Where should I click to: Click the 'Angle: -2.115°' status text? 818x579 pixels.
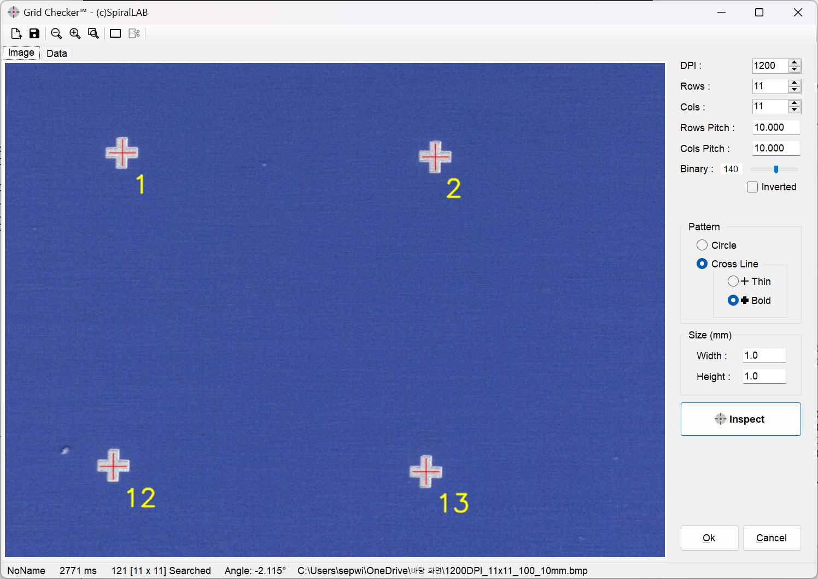[255, 570]
